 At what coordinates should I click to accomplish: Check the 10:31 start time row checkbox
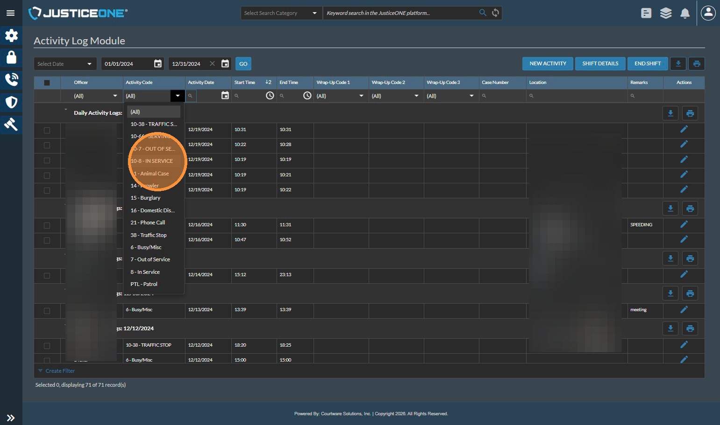(47, 130)
